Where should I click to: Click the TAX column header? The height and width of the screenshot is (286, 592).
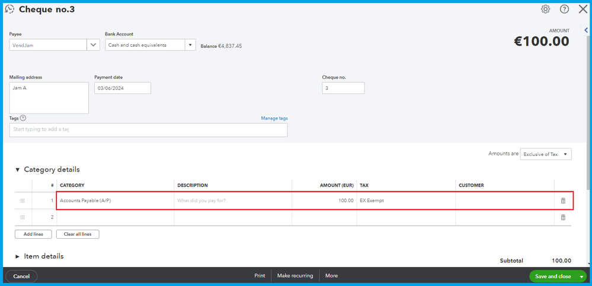364,186
